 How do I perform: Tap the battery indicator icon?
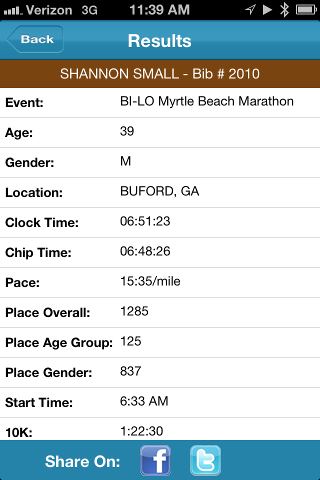coord(306,10)
